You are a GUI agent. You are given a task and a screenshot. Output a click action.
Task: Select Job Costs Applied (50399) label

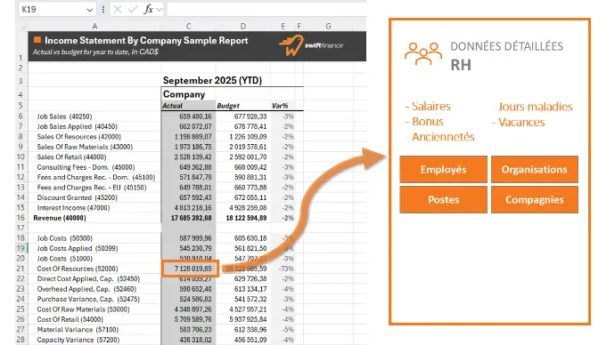coord(78,248)
